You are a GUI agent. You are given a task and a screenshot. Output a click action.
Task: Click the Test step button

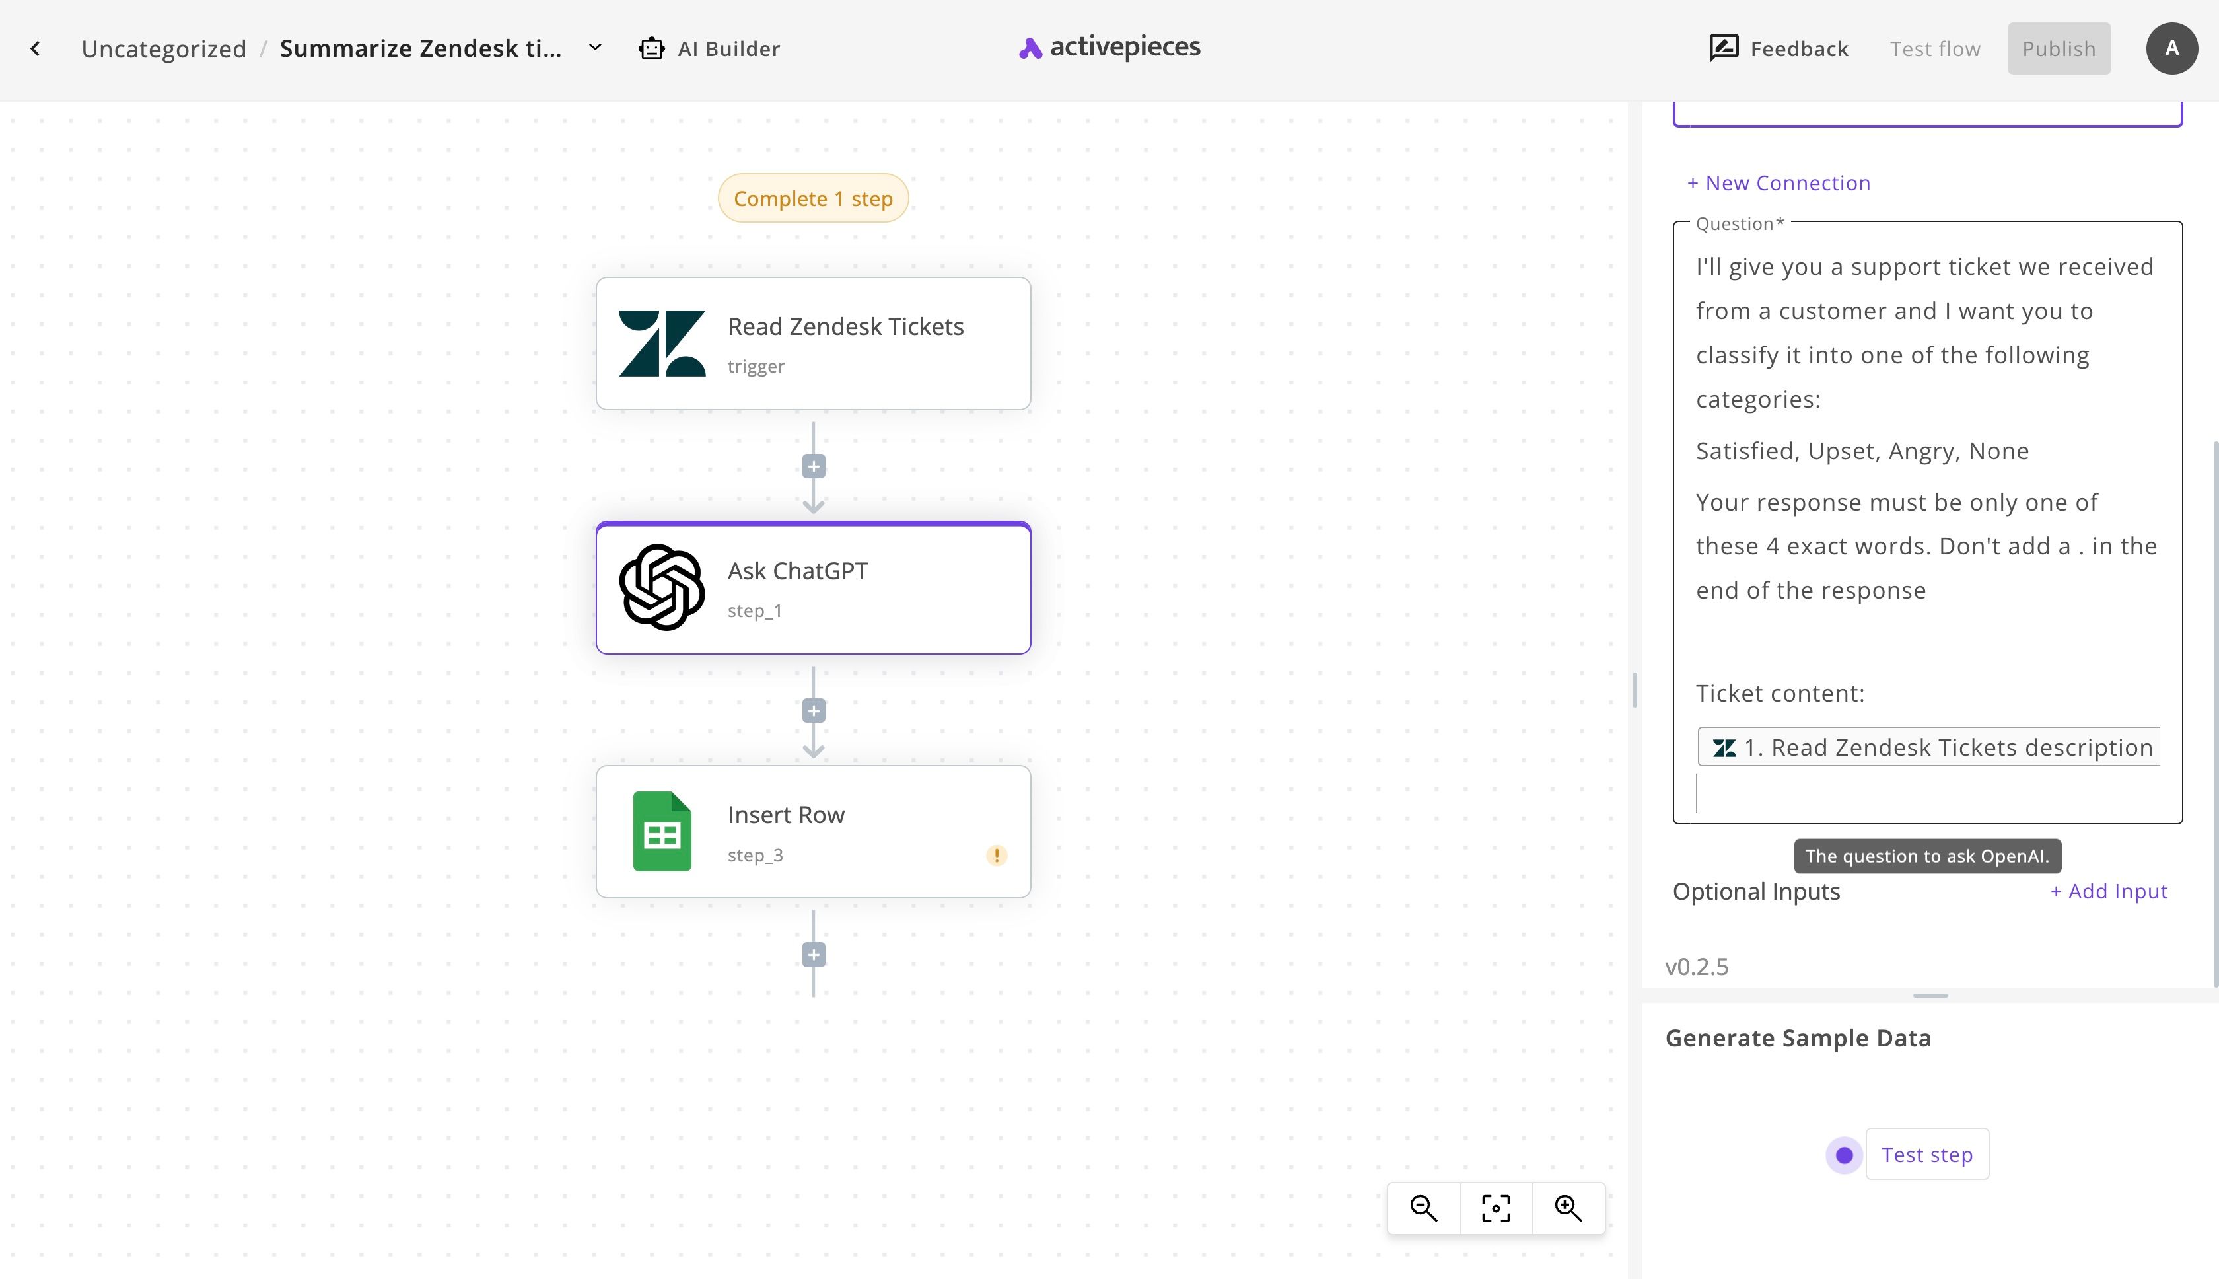pyautogui.click(x=1926, y=1154)
